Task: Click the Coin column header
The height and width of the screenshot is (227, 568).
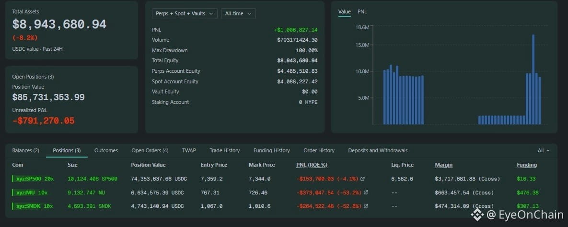Action: 18,165
